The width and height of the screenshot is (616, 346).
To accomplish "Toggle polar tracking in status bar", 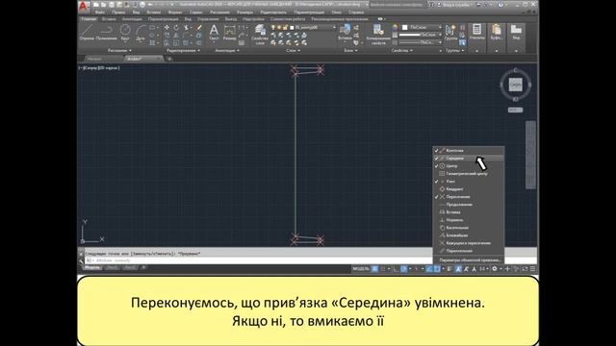I will 404,269.
